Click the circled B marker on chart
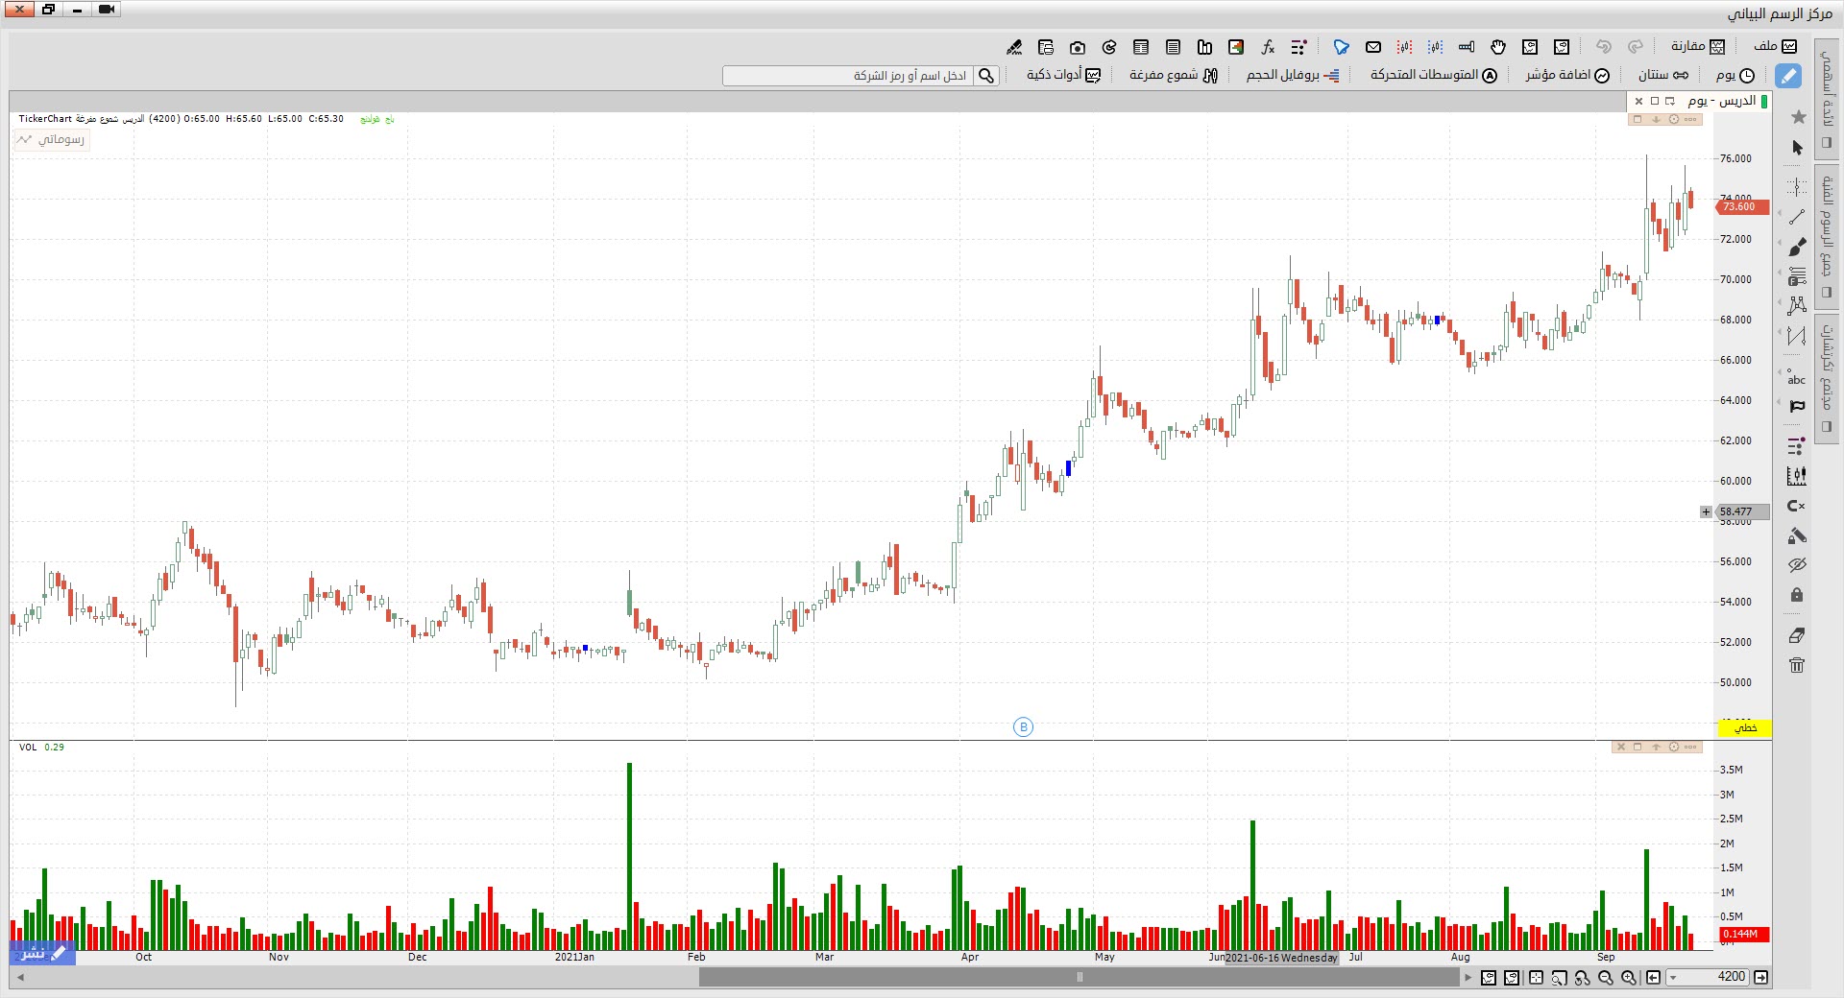This screenshot has height=998, width=1844. tap(1024, 727)
